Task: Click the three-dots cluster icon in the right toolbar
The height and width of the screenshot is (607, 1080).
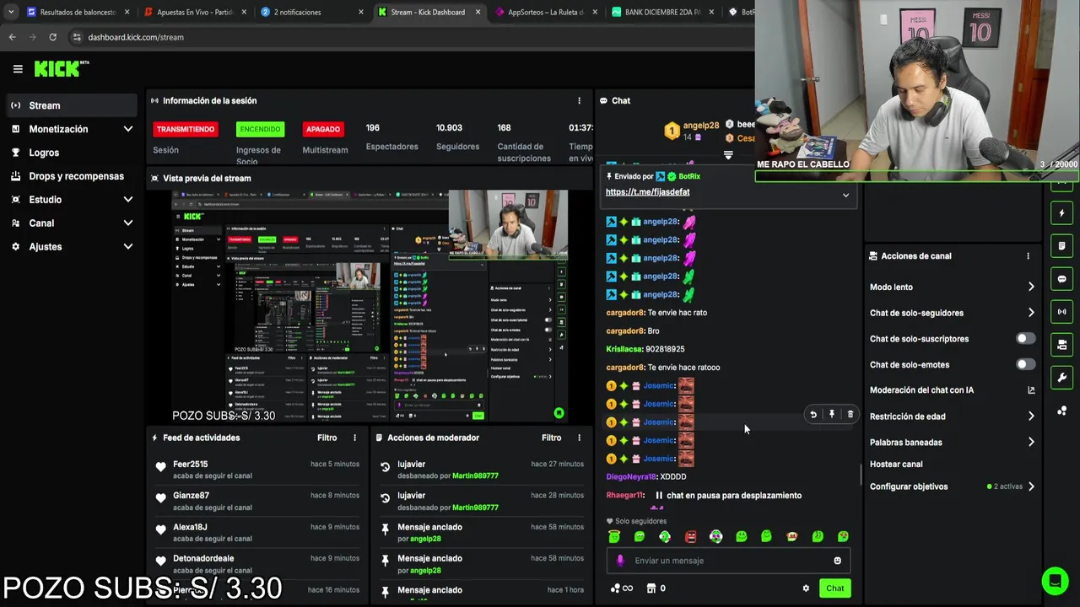Action: pyautogui.click(x=1061, y=411)
